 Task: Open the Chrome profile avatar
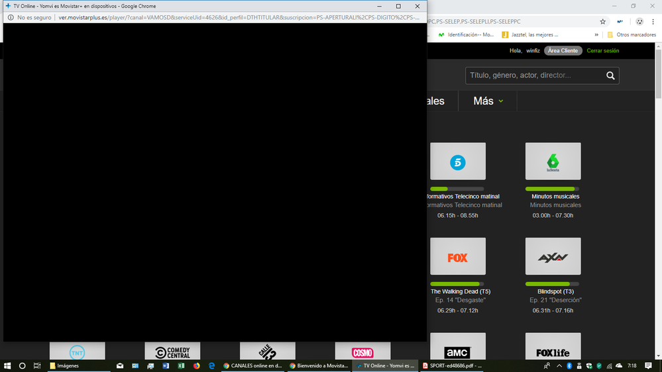[639, 22]
